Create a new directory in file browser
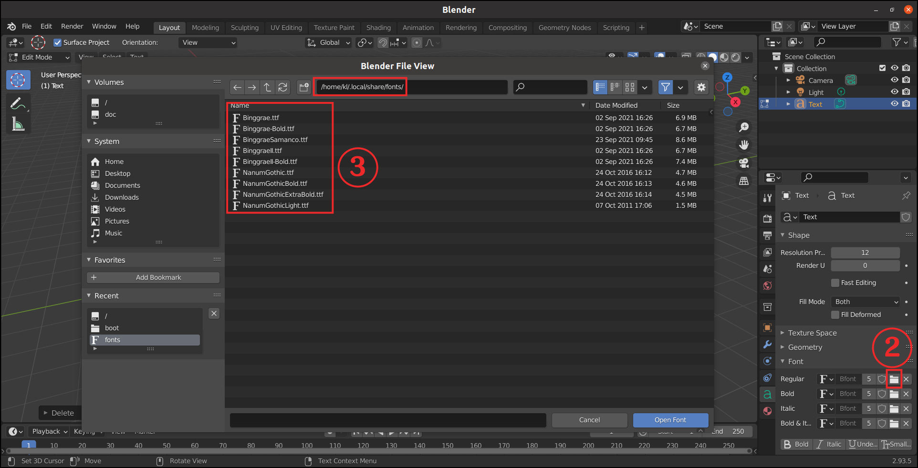918x468 pixels. [x=304, y=87]
